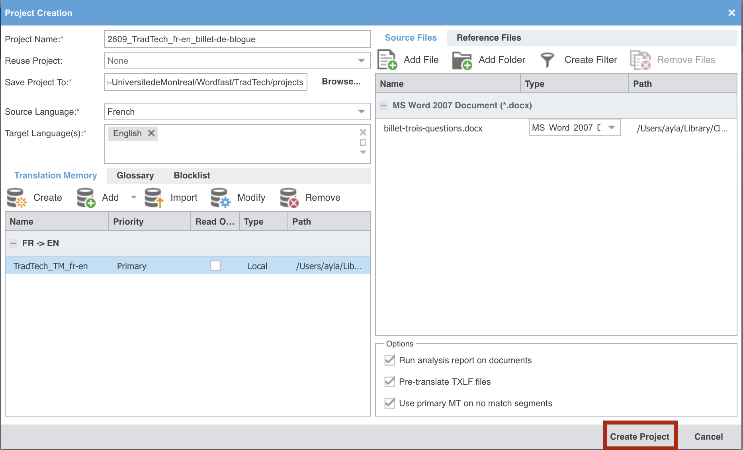The width and height of the screenshot is (743, 450).
Task: Click the Create Project button
Action: click(639, 436)
